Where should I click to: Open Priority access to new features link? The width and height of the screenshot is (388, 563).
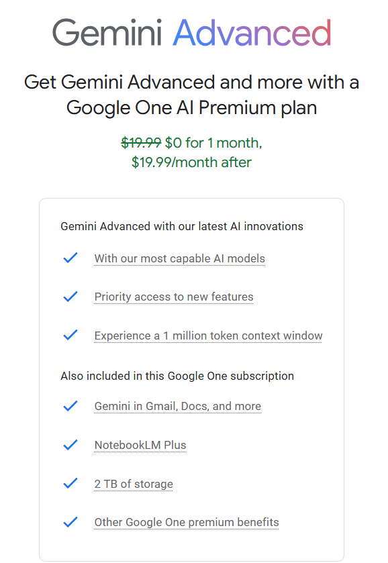[x=173, y=297]
